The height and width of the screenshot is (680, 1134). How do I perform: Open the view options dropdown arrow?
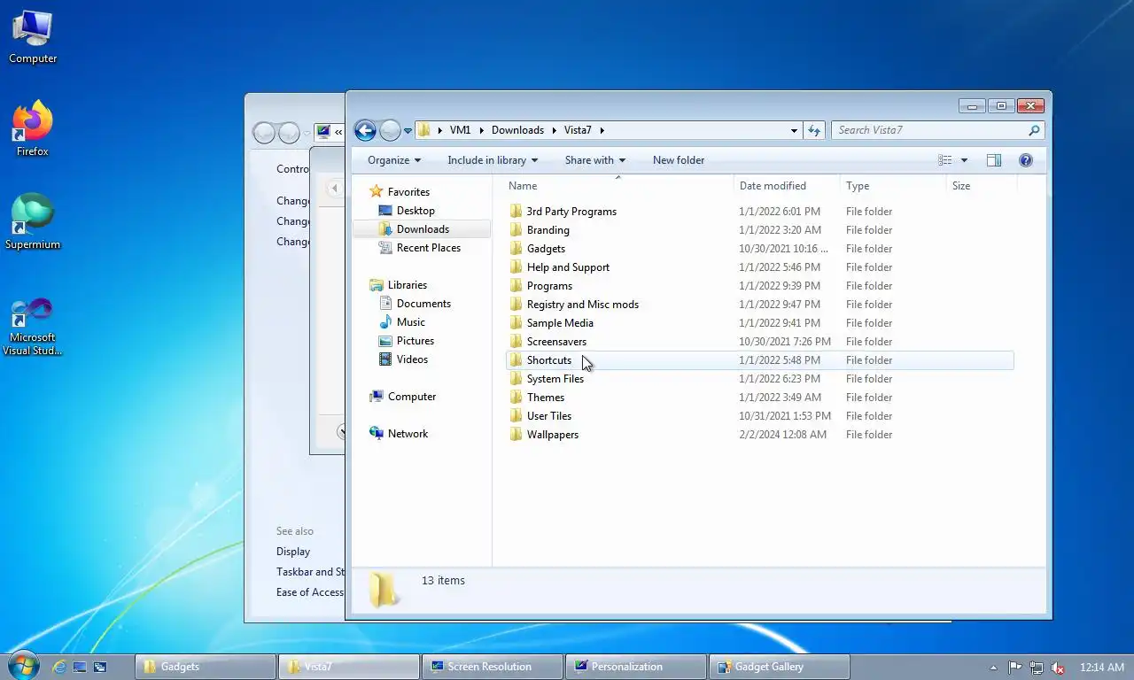click(x=964, y=160)
